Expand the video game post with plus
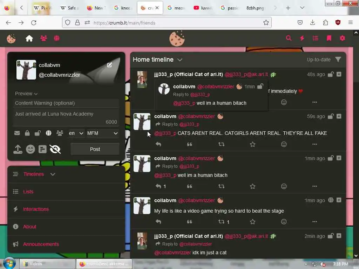The image size is (359, 269). [x=339, y=200]
